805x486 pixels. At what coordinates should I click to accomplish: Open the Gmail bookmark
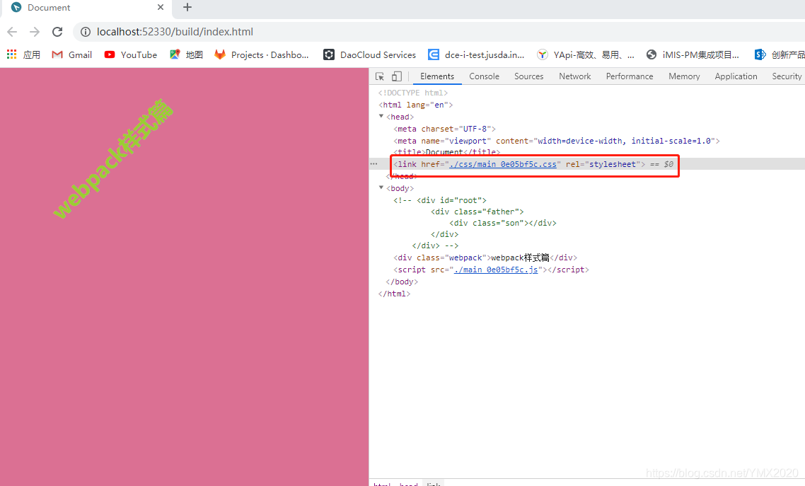pyautogui.click(x=72, y=54)
